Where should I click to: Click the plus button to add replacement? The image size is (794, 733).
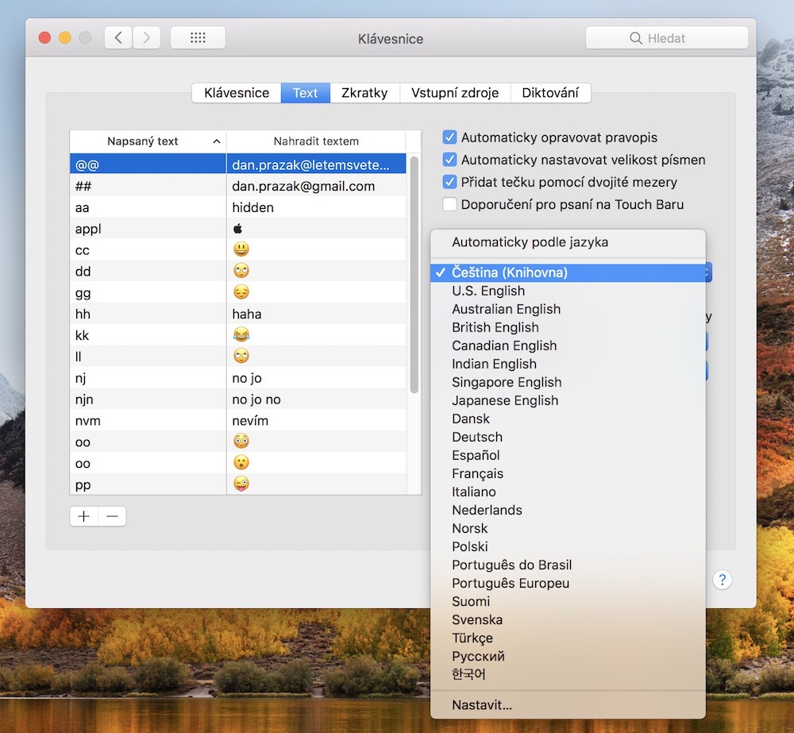84,516
